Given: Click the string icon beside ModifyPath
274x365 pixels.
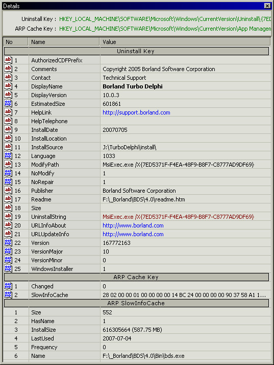Looking at the screenshot, I should 8,164.
